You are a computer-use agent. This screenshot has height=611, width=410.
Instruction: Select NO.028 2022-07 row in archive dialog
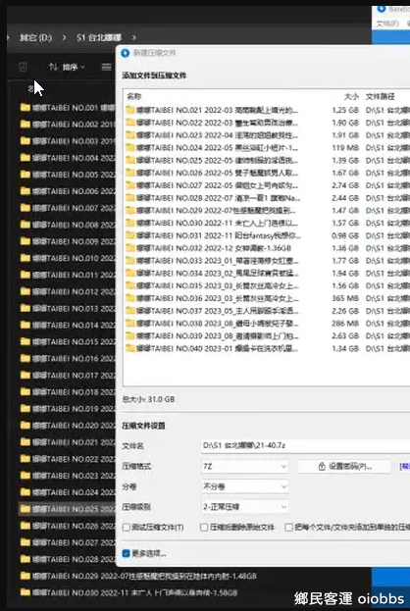pos(267,198)
